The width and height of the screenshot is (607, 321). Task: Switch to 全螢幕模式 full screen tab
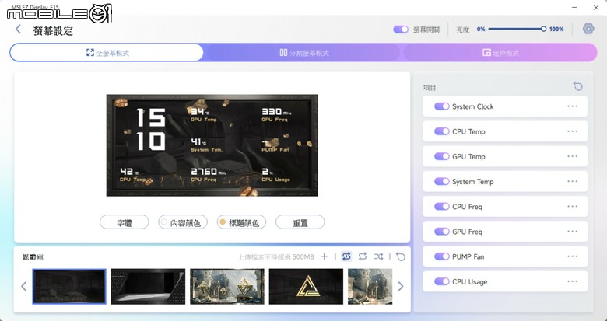point(107,53)
